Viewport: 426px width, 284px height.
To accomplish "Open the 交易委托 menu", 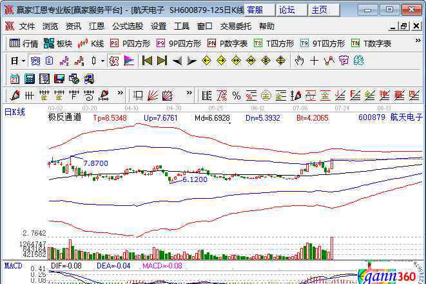I will (x=235, y=26).
